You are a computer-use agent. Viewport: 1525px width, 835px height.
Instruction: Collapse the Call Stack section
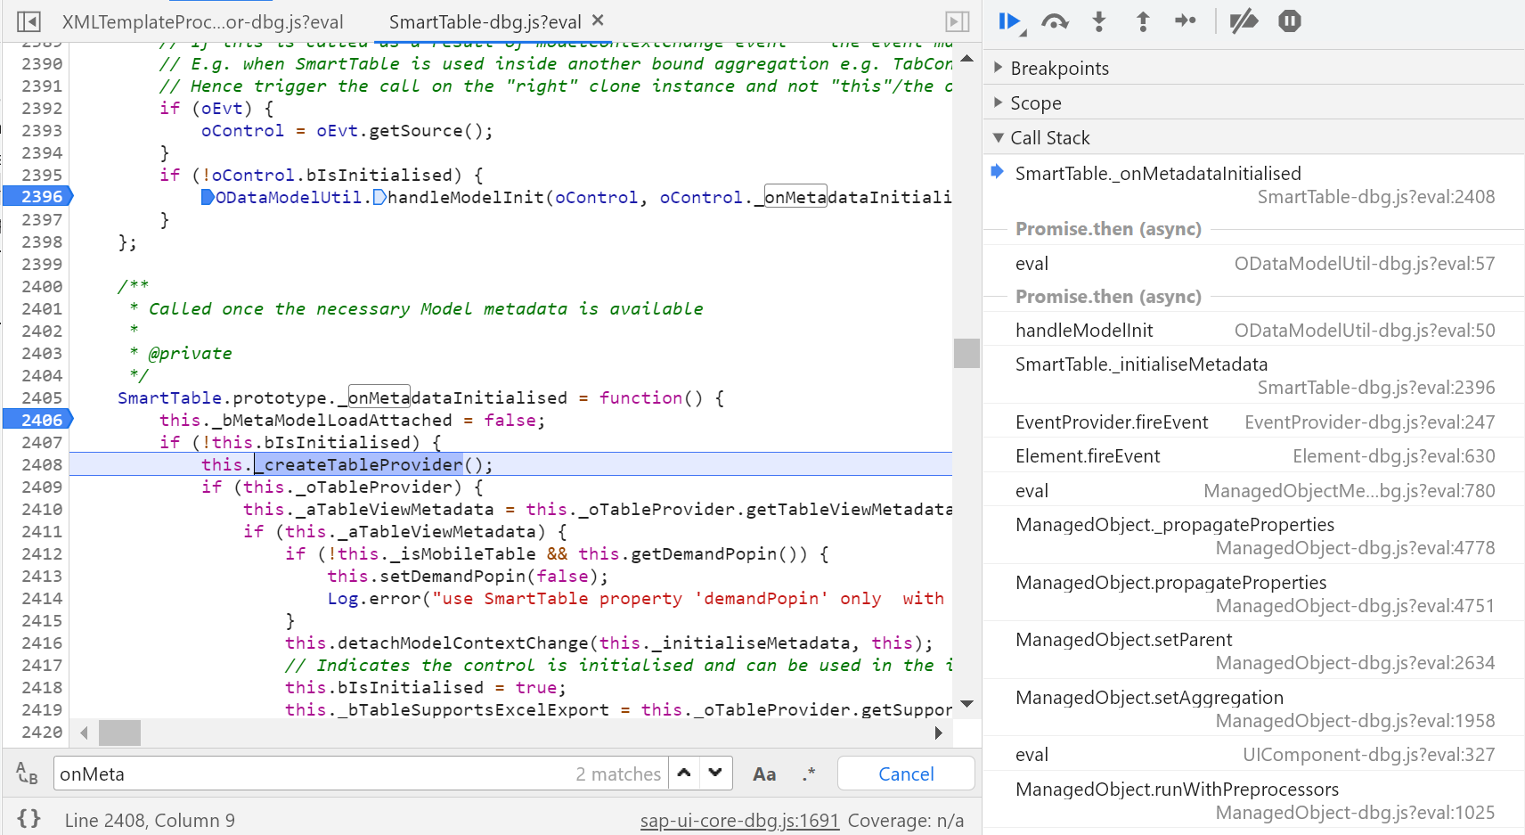(1049, 138)
